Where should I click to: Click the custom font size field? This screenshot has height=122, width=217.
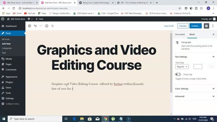point(198,66)
